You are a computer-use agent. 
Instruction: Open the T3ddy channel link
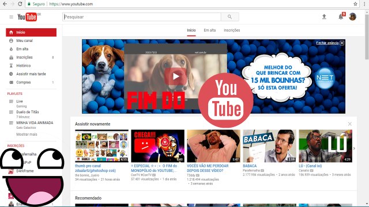191,175
